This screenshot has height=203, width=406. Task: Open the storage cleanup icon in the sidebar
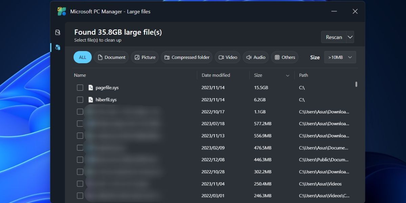point(58,32)
